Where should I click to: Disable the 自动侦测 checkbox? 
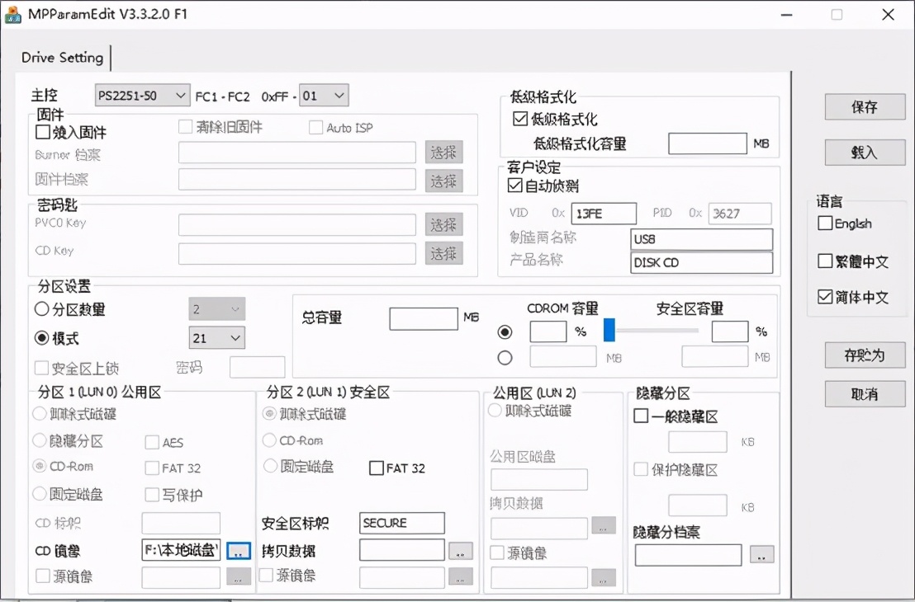pyautogui.click(x=515, y=186)
